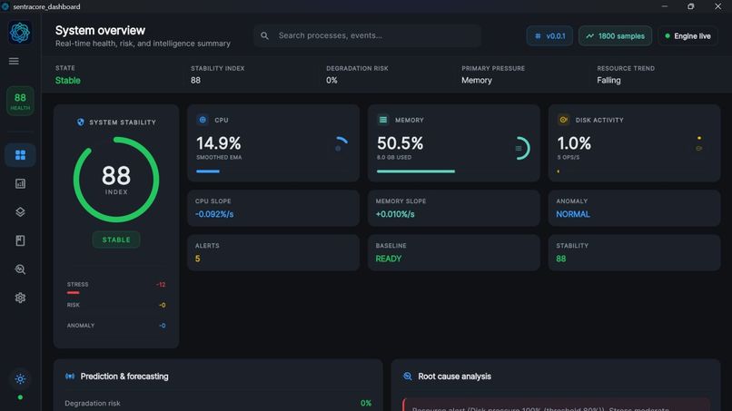Click the System Stability shield icon
Image resolution: width=732 pixels, height=411 pixels.
click(x=80, y=122)
